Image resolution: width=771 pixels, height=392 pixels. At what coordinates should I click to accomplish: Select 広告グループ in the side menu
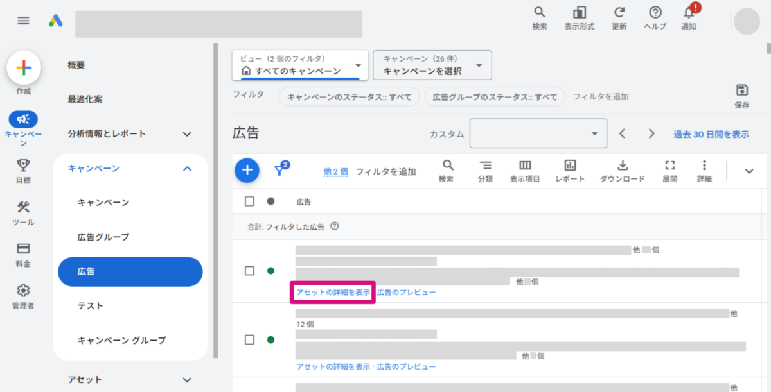click(x=103, y=237)
